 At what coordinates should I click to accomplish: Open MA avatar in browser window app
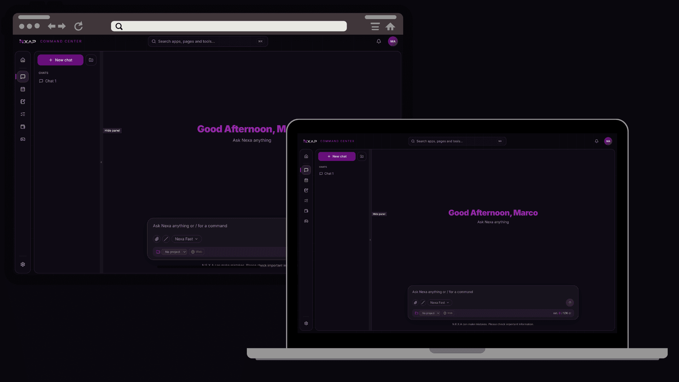tap(393, 41)
